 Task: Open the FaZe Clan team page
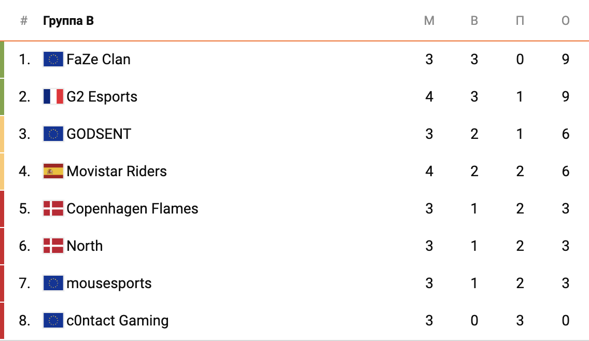(x=99, y=59)
